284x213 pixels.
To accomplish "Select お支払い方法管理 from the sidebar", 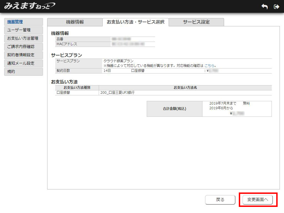I will coord(24,39).
